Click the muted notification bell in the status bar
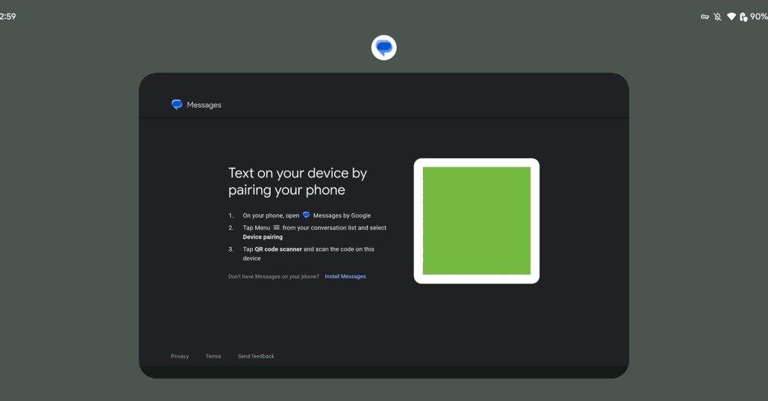 [x=718, y=17]
